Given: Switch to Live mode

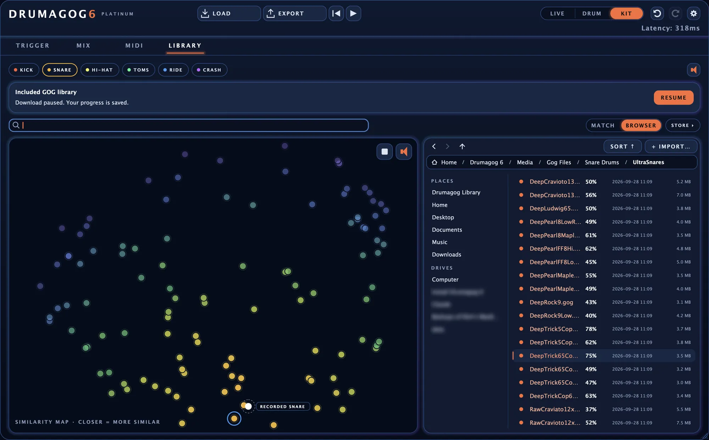Looking at the screenshot, I should click(557, 13).
